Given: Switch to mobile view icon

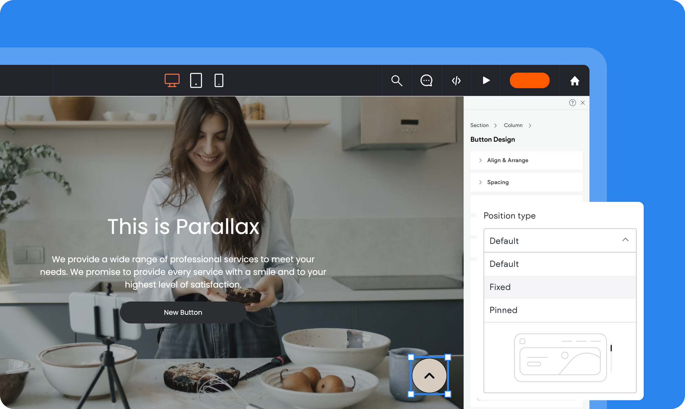Looking at the screenshot, I should (x=218, y=81).
